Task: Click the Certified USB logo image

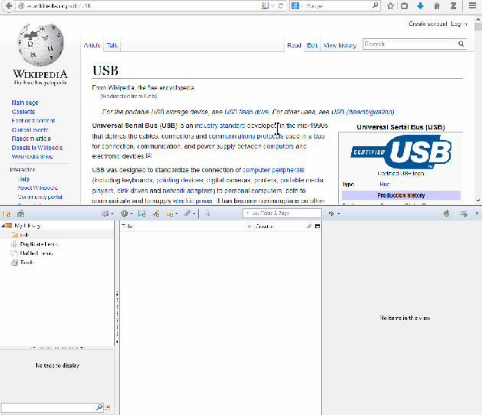Action: point(401,152)
